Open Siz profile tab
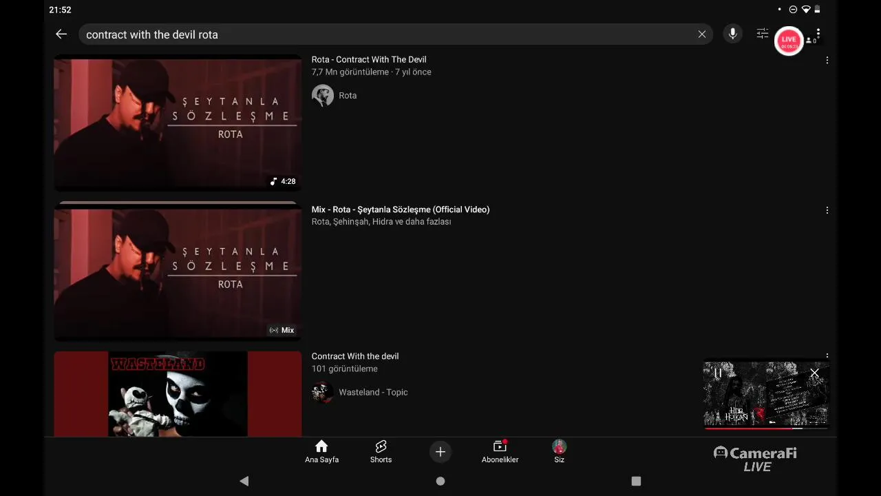This screenshot has width=881, height=496. (559, 452)
